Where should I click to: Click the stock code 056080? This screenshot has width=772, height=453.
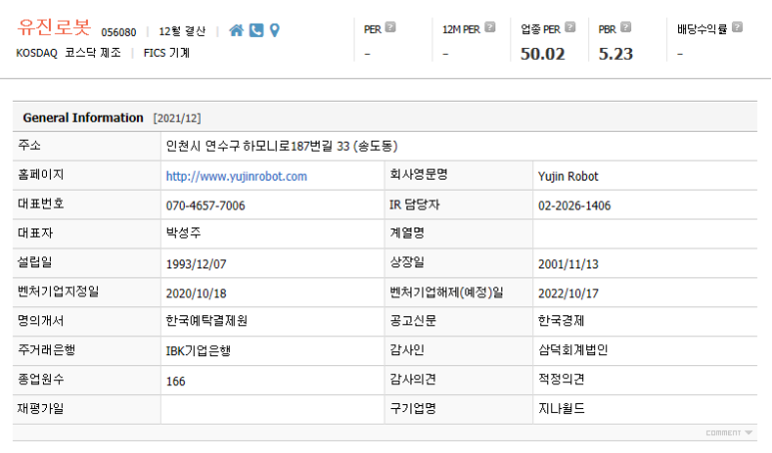[119, 32]
